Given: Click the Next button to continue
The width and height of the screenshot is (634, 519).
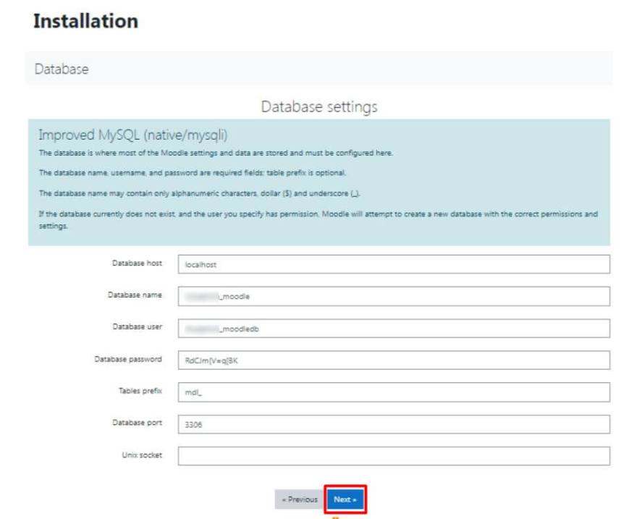Looking at the screenshot, I should coord(346,499).
